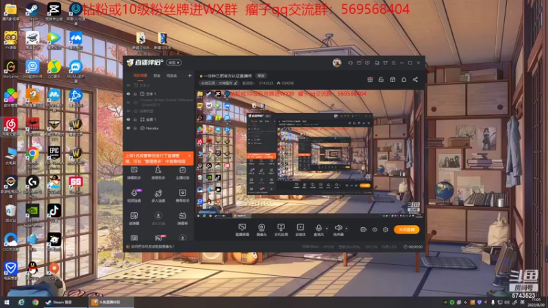Edit the stream category with the pencil icon
This screenshot has height=308, width=548.
pyautogui.click(x=236, y=84)
